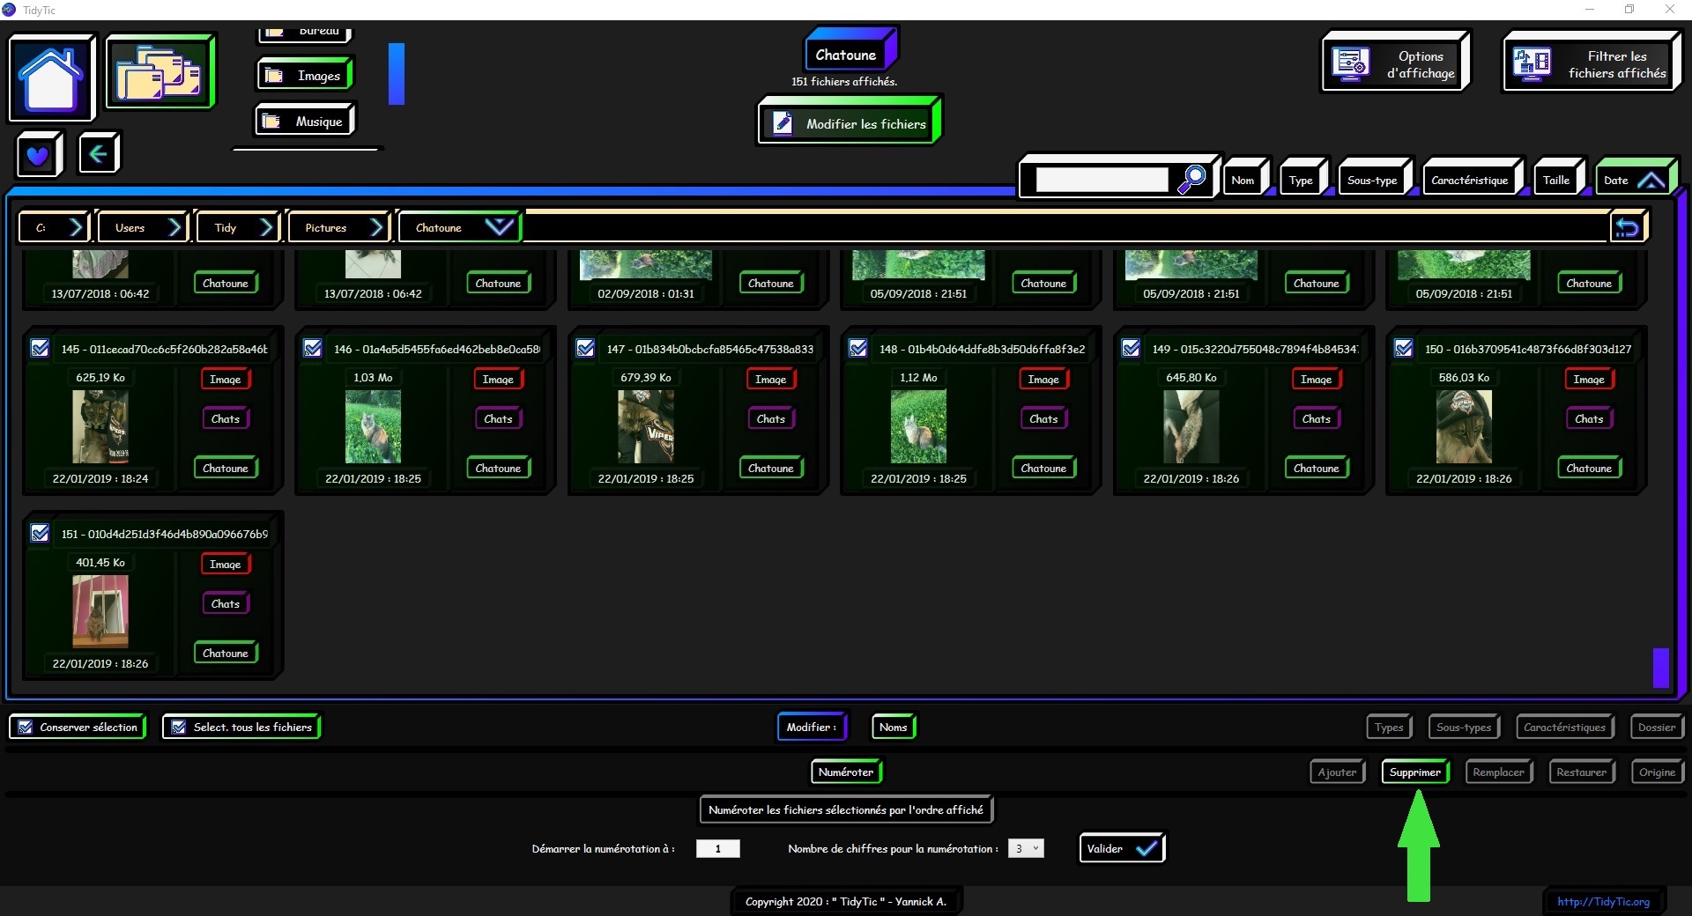Open the numbering digits count dropdown

point(1026,848)
